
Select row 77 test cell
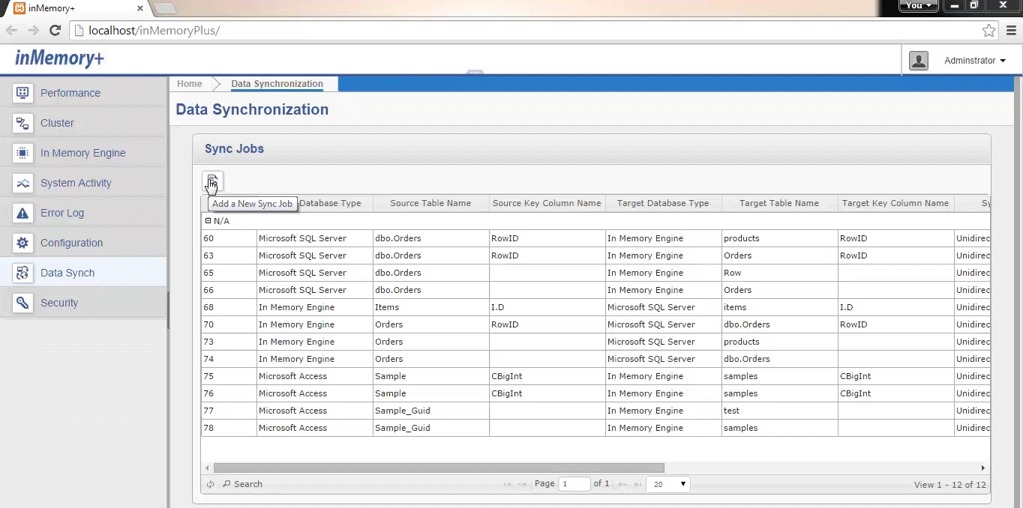coord(780,411)
